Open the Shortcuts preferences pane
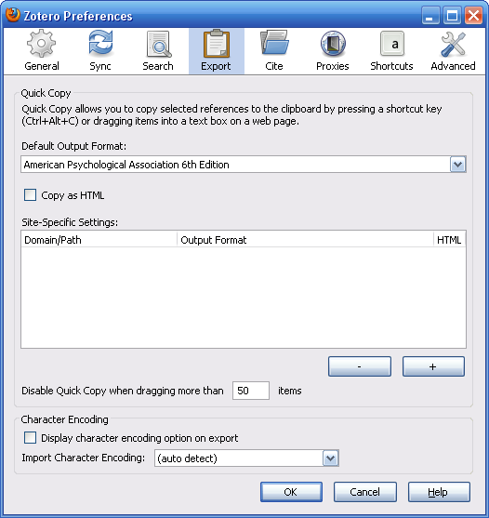489x518 pixels. (x=391, y=51)
